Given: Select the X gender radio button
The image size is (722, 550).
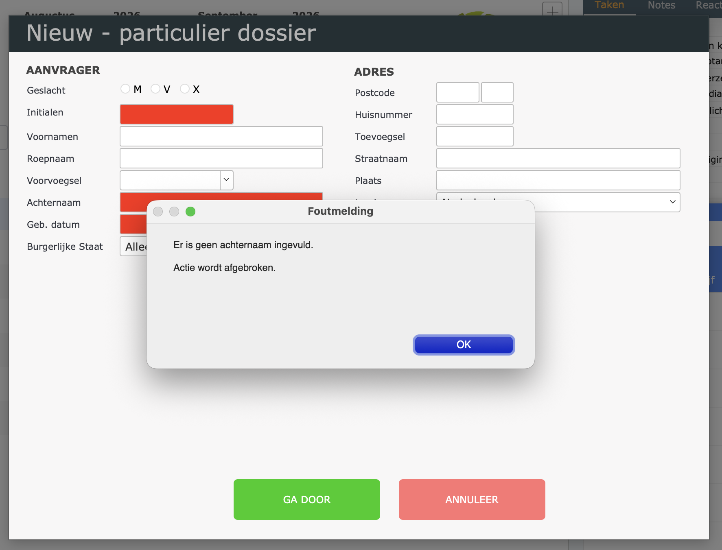Looking at the screenshot, I should (185, 89).
